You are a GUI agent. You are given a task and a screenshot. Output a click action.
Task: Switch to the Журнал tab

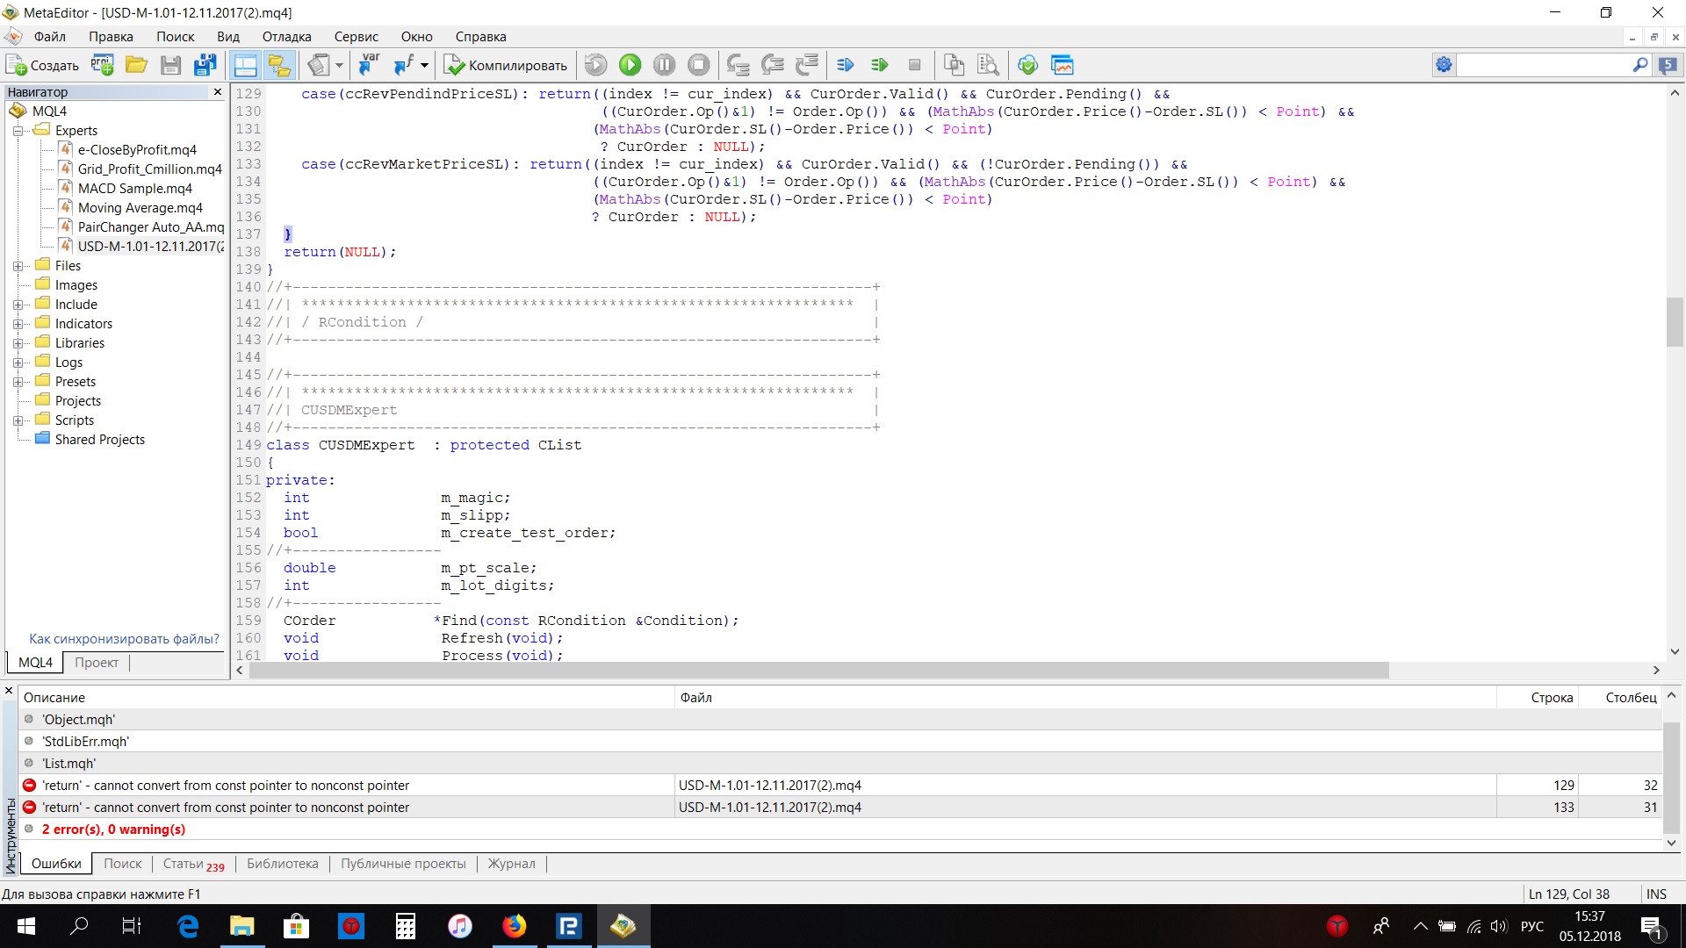511,864
